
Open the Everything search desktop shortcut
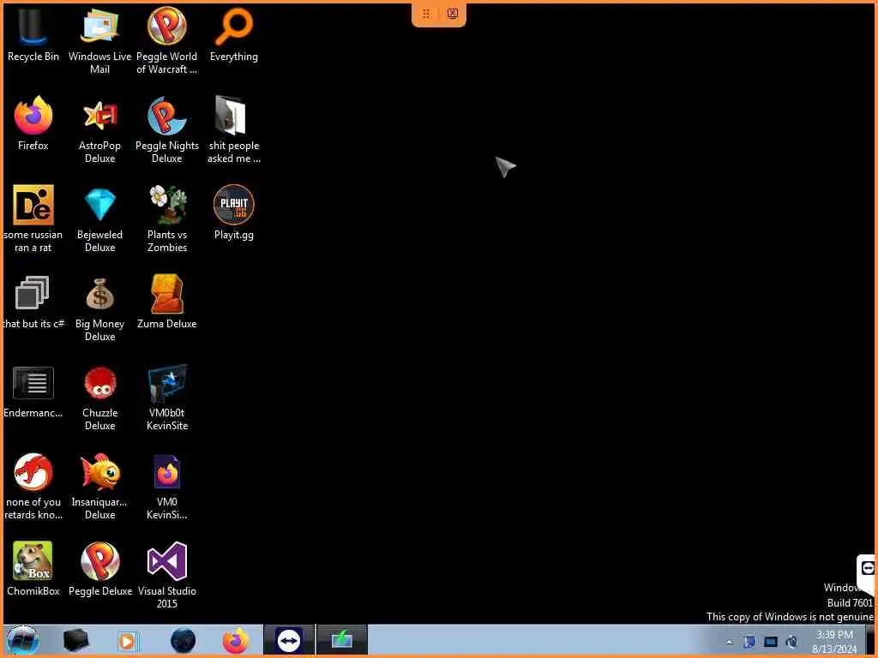point(234,35)
